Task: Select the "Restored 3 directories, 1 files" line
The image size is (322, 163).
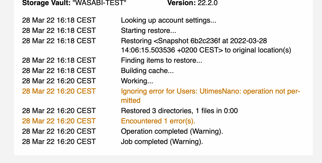Action: click(x=179, y=111)
